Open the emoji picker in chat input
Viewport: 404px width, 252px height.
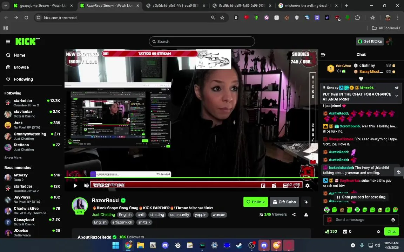click(x=393, y=220)
